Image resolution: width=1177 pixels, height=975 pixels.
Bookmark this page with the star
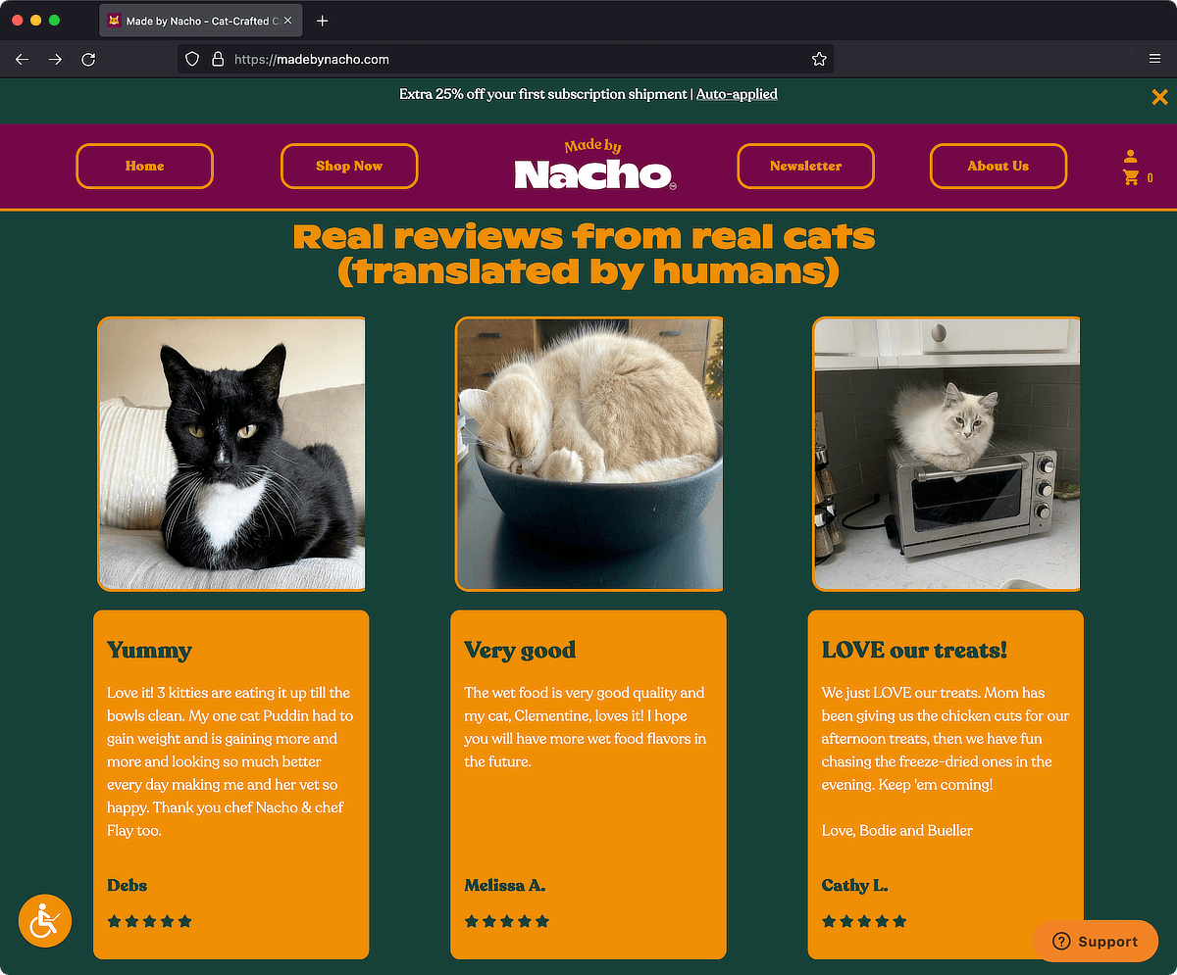pos(819,60)
